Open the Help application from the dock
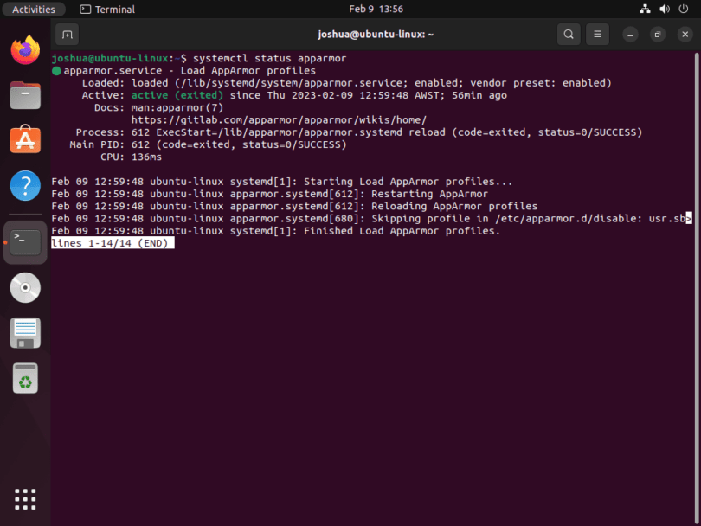The height and width of the screenshot is (526, 701). [x=25, y=184]
